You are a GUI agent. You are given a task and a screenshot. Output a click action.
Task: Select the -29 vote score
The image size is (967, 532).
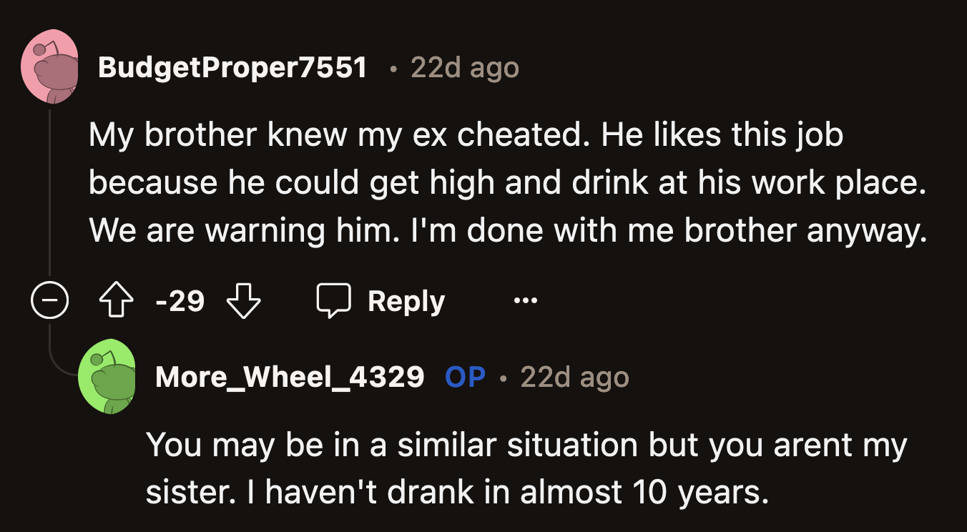tap(181, 300)
